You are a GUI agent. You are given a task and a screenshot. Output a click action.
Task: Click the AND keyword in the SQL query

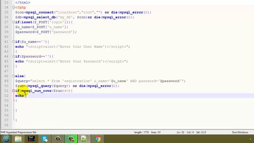133,81
